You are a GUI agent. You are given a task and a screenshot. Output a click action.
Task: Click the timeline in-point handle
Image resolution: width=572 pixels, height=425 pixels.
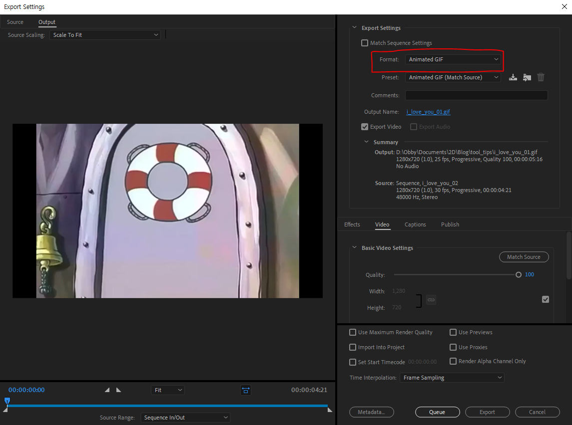pyautogui.click(x=5, y=410)
